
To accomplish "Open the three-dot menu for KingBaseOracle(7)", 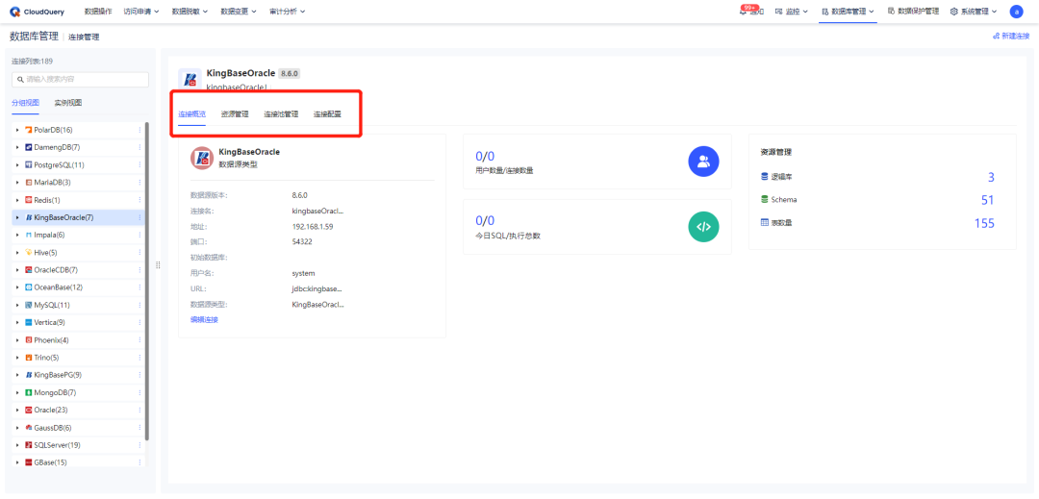I will tap(139, 217).
